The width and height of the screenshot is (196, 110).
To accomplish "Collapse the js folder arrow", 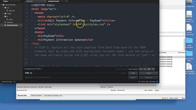I will [x=3, y=16].
